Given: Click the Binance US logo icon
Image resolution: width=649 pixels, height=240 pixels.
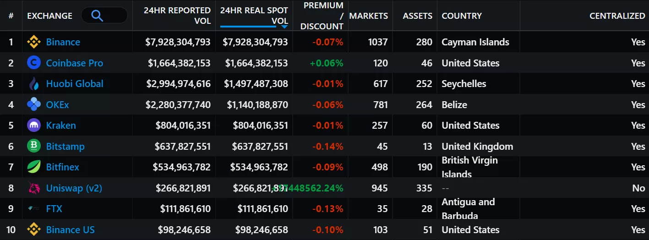Looking at the screenshot, I should [34, 229].
